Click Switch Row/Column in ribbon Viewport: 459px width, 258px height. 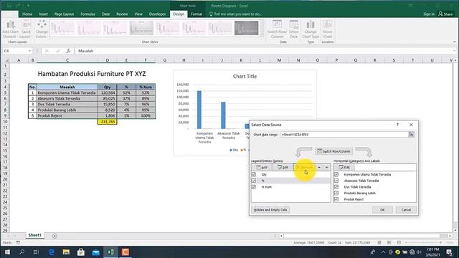(277, 29)
